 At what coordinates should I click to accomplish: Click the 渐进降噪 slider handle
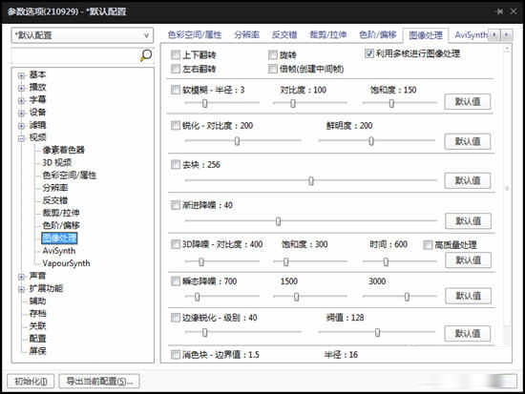coord(278,221)
